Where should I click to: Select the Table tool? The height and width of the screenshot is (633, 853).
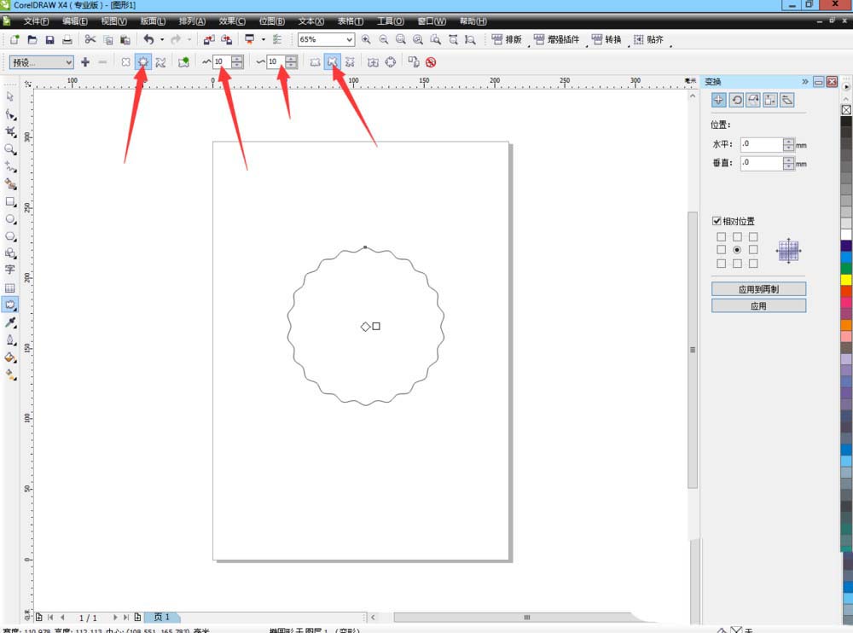tap(9, 288)
